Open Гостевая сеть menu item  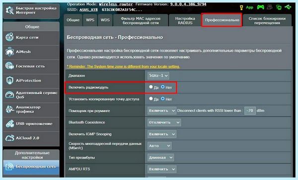click(x=31, y=66)
